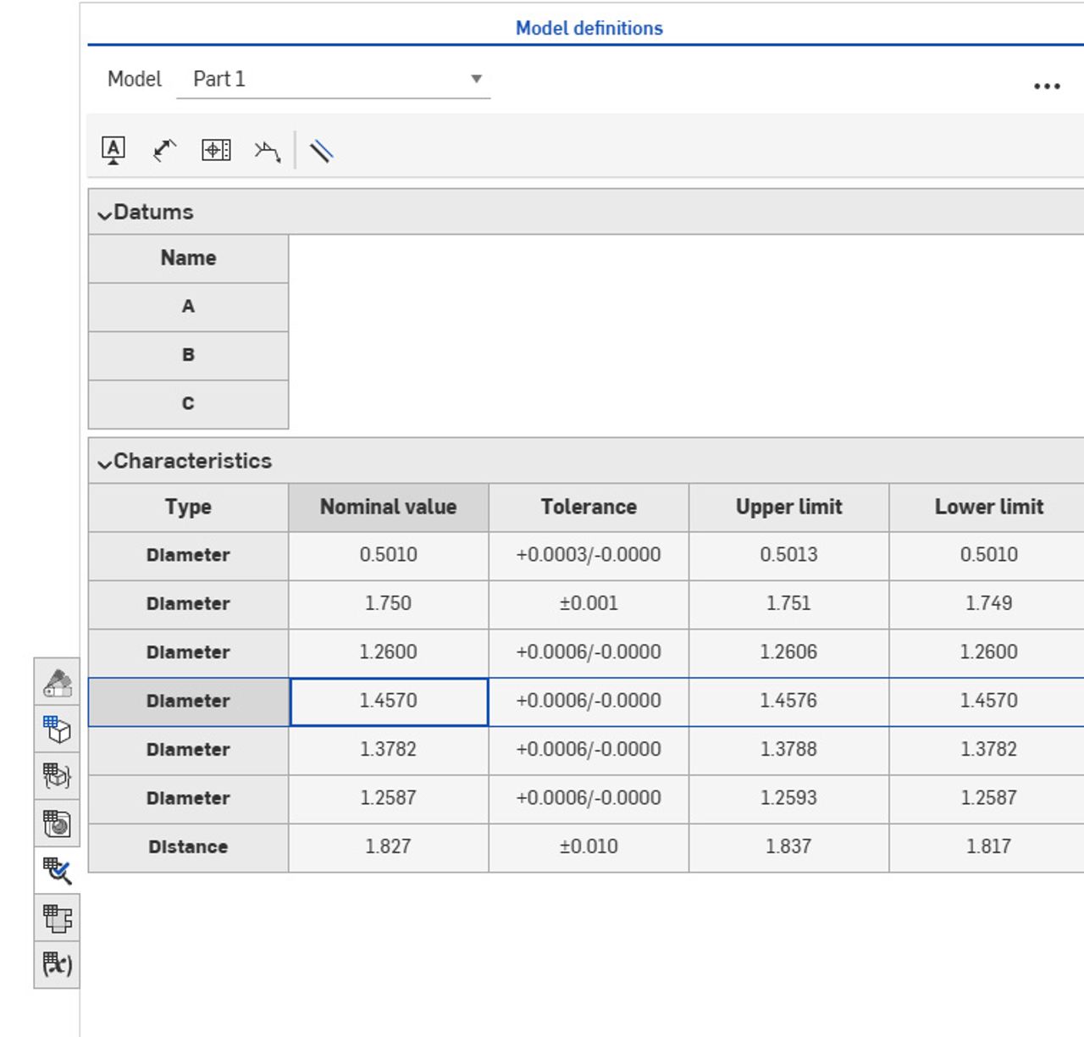Collapse the Characteristics section
This screenshot has width=1084, height=1037.
point(104,463)
